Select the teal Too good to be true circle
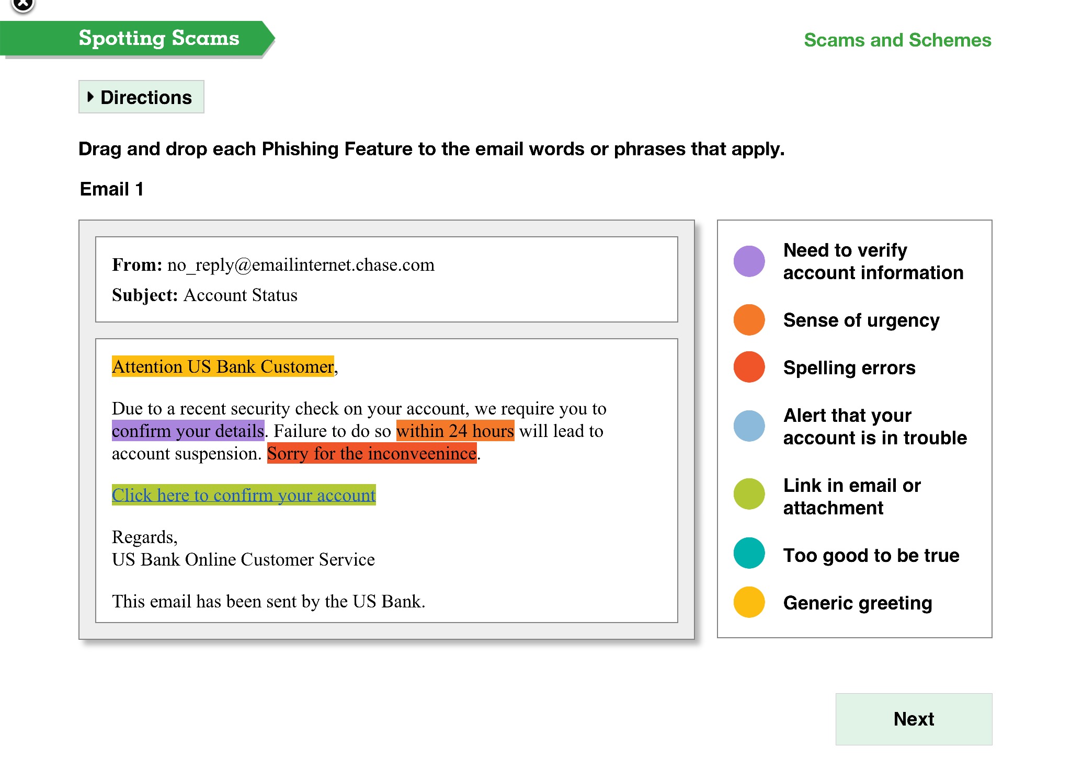 click(x=749, y=554)
